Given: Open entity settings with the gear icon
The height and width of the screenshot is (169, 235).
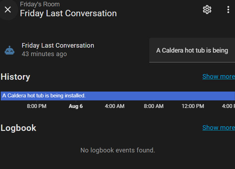Looking at the screenshot, I should point(207,10).
